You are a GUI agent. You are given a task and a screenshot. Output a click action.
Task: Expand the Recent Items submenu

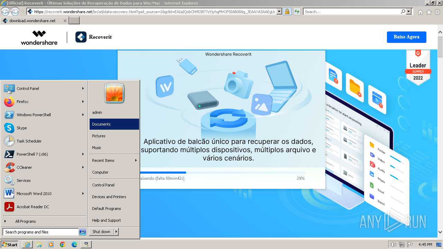tap(114, 160)
